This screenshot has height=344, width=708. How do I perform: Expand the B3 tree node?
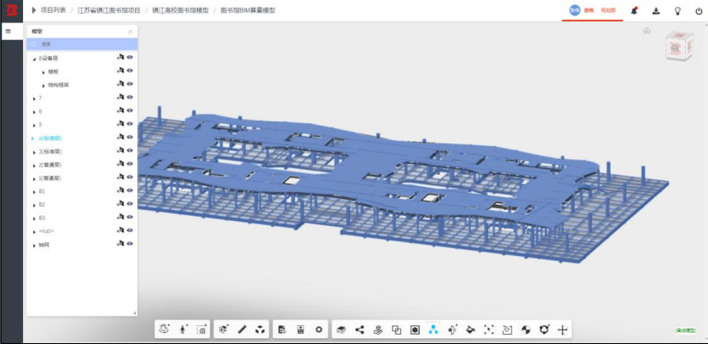34,219
